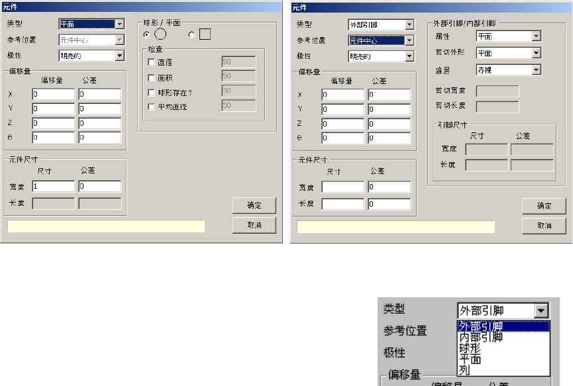The image size is (573, 386).
Task: Click Z 偏移量 field in the 平面-type dialog
Action: point(54,123)
